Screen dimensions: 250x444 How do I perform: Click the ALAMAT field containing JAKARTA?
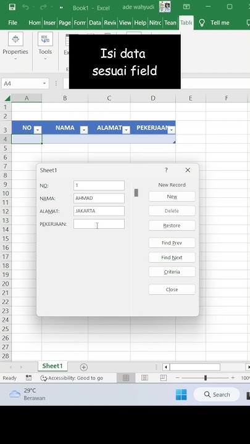[99, 211]
